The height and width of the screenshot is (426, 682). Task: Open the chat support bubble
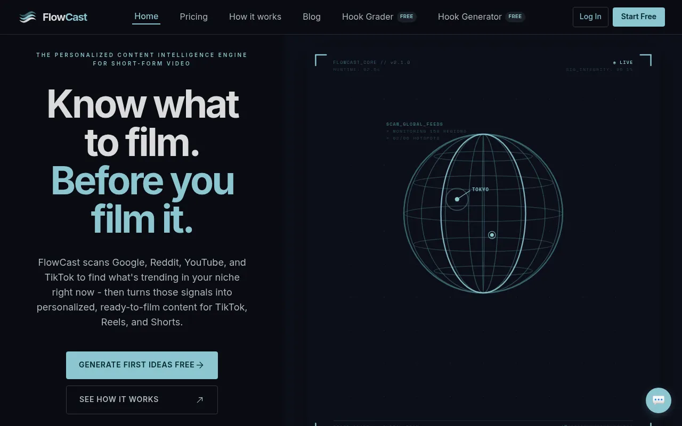point(659,400)
